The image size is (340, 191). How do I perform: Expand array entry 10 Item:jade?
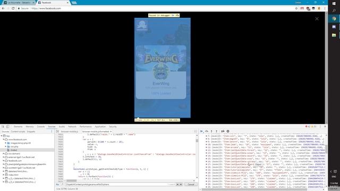click(207, 144)
